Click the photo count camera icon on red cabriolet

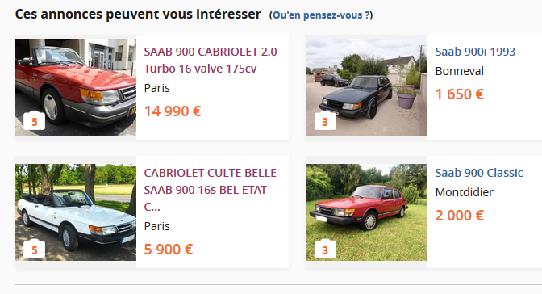tap(34, 121)
